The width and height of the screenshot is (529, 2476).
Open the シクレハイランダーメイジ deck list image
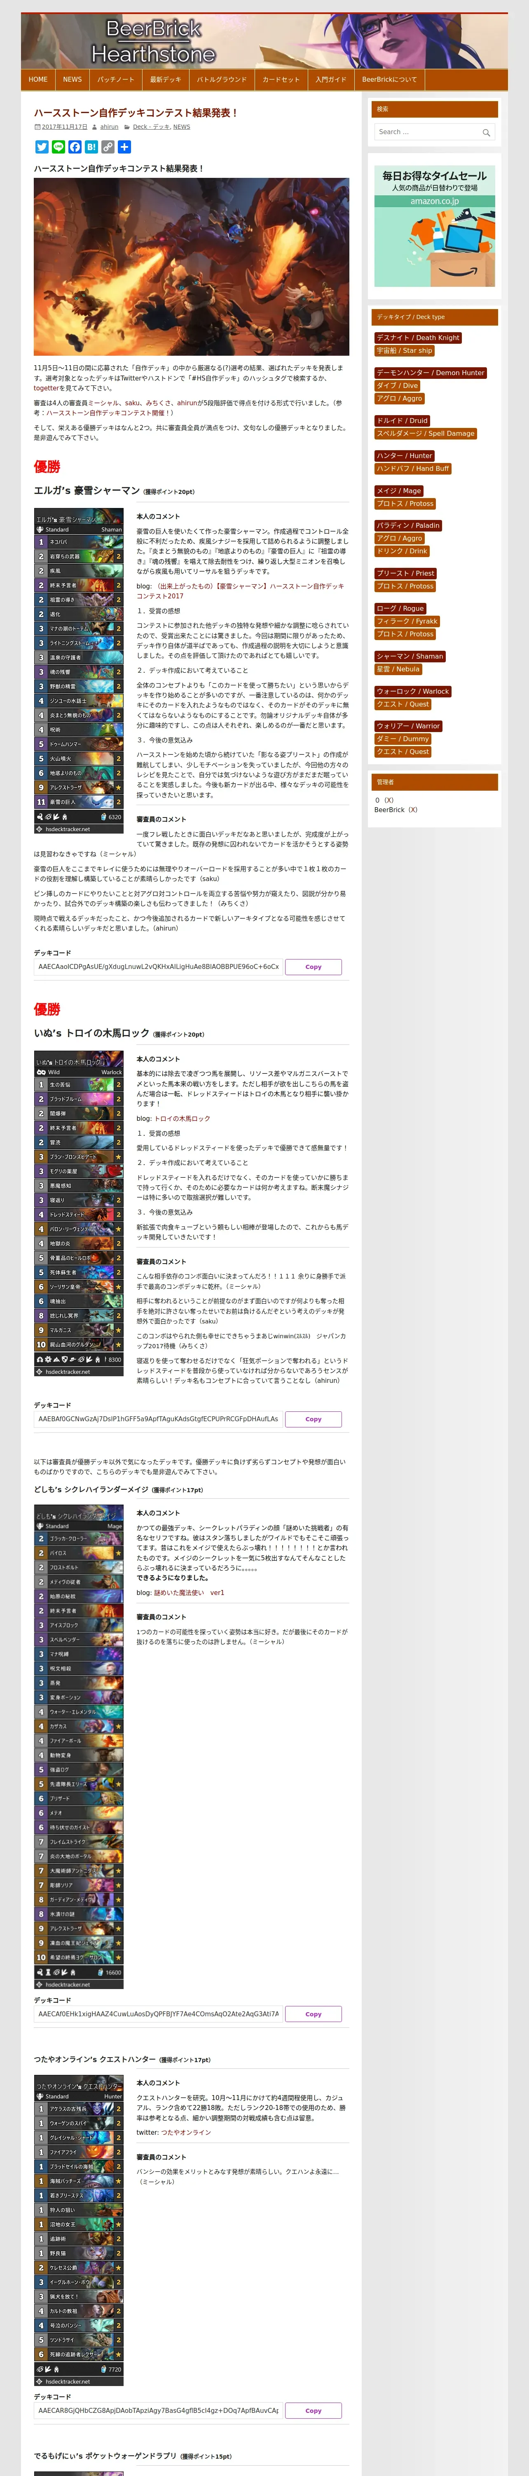point(79,1746)
